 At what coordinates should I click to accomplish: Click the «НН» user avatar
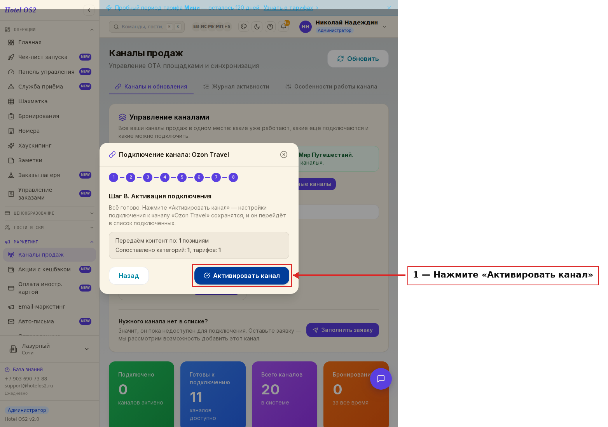click(x=306, y=26)
